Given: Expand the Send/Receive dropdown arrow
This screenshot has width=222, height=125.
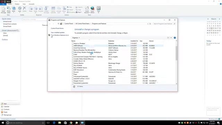Looking at the screenshot, I should (89, 12).
